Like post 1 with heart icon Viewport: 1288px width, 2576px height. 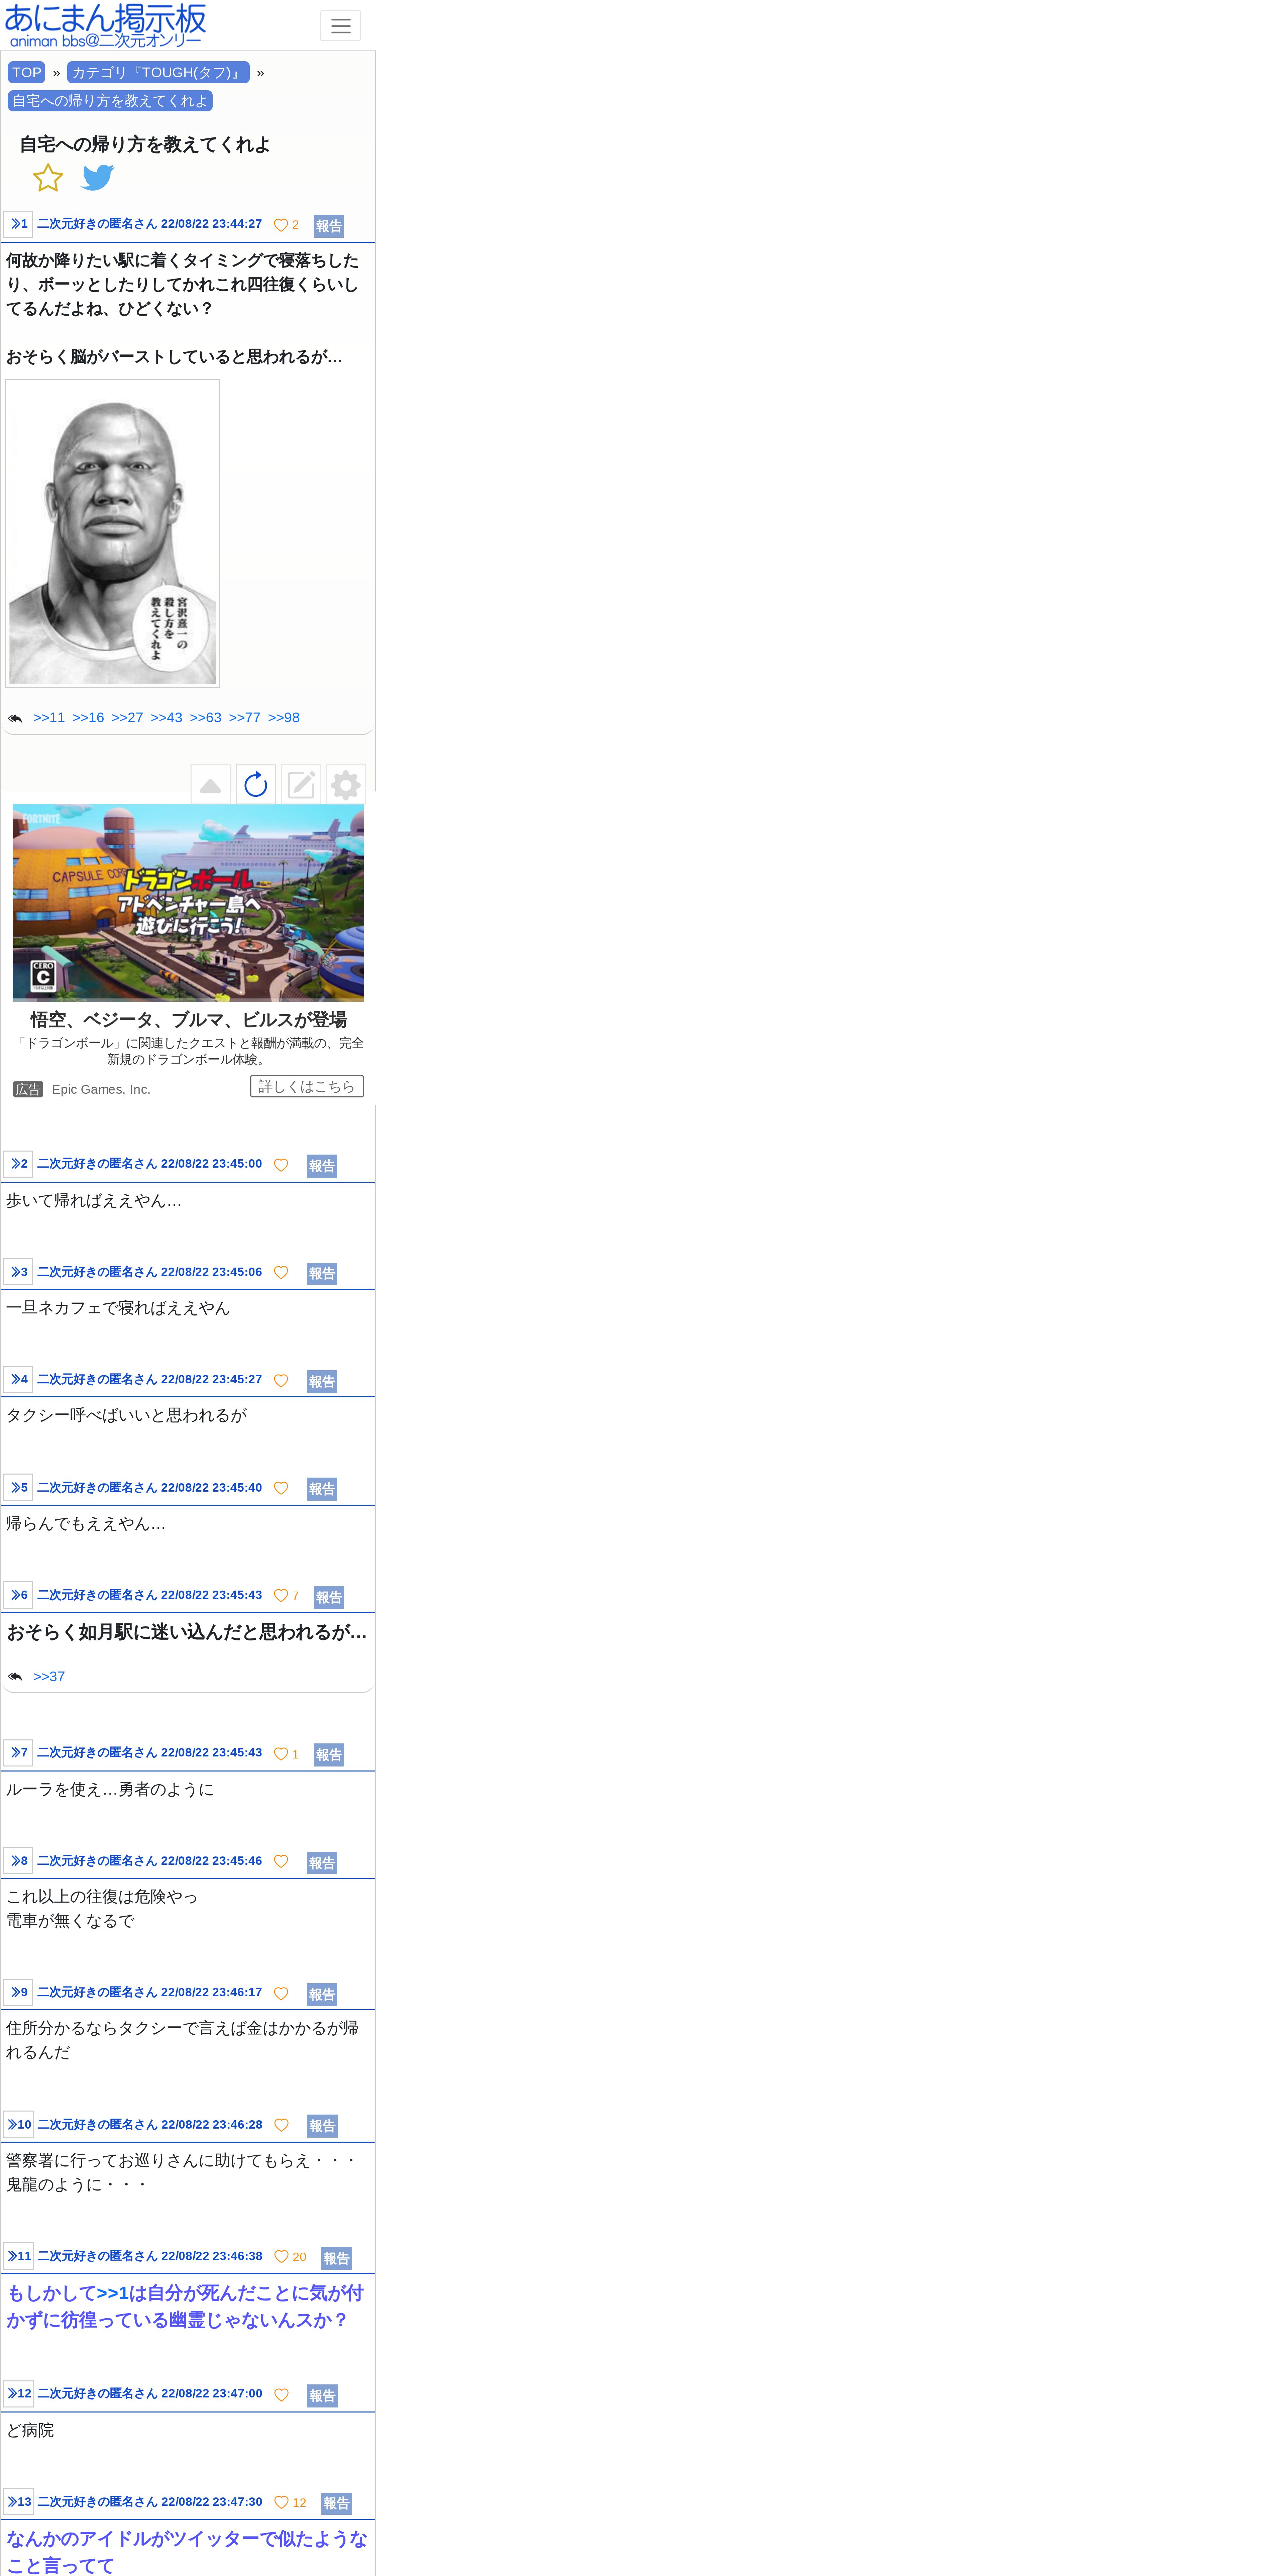point(281,225)
